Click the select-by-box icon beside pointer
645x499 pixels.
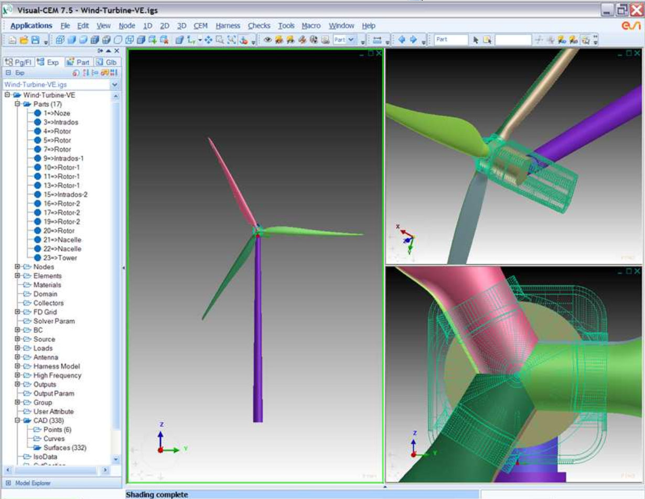pos(487,40)
